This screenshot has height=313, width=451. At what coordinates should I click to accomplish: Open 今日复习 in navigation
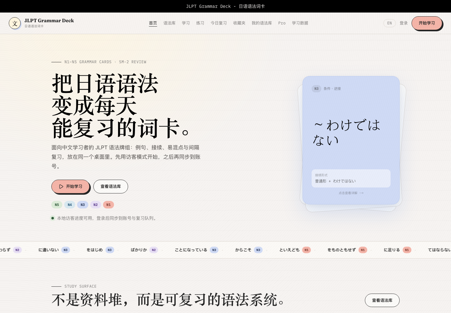click(219, 23)
